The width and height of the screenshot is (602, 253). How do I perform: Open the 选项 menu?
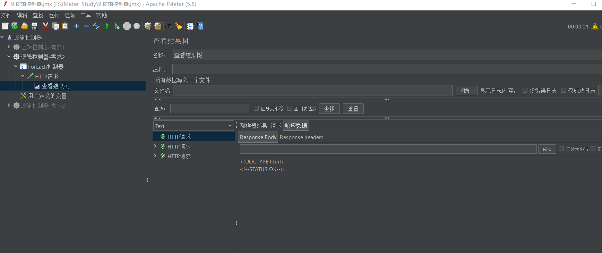point(70,15)
